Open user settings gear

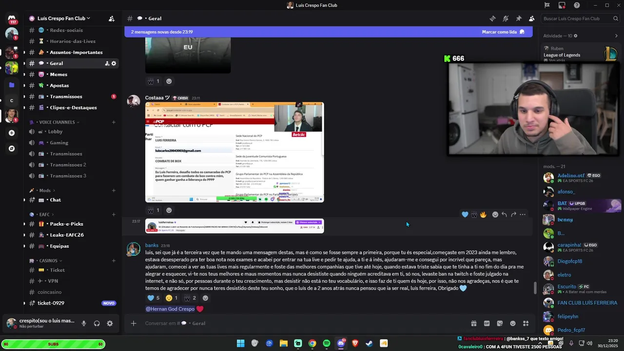click(x=110, y=323)
